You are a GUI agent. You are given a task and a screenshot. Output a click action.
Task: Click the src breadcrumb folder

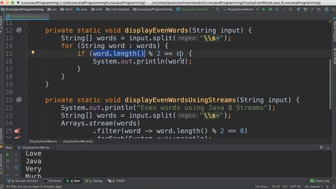pos(52,9)
